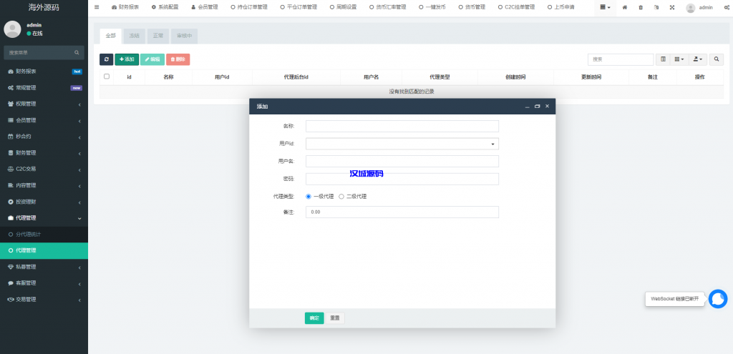Click the refresh table icon button
Screen dimensions: 733x354
click(x=106, y=59)
